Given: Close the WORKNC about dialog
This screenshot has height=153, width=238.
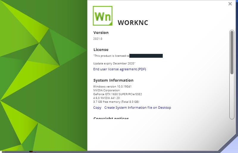Looking at the screenshot, I should [230, 4].
